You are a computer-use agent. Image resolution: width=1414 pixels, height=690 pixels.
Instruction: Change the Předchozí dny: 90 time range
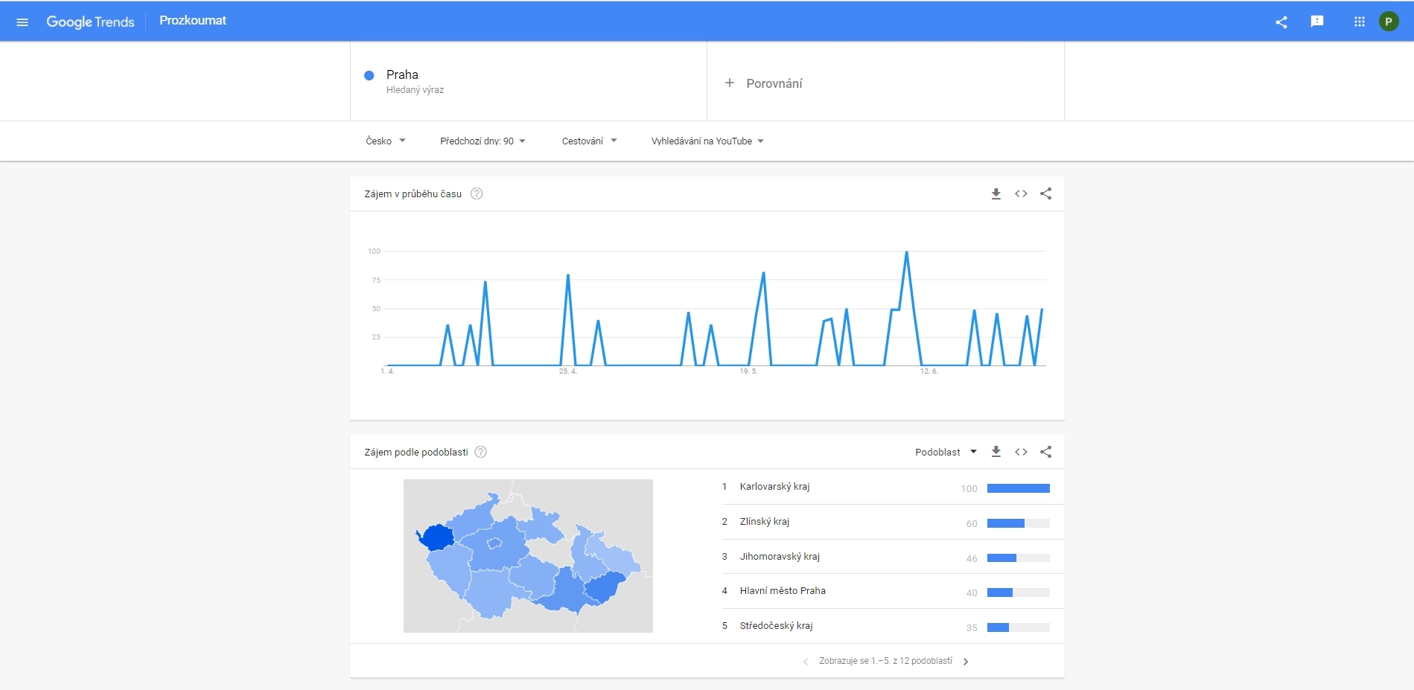point(483,141)
